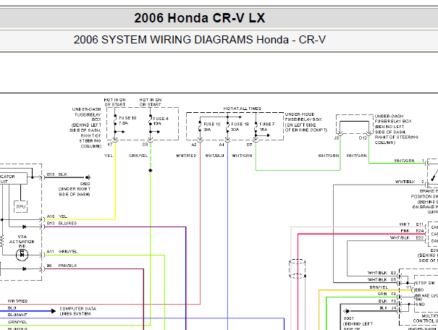Click the 'D7' connector label
Screen dimensions: 438x330
pyautogui.click(x=249, y=145)
